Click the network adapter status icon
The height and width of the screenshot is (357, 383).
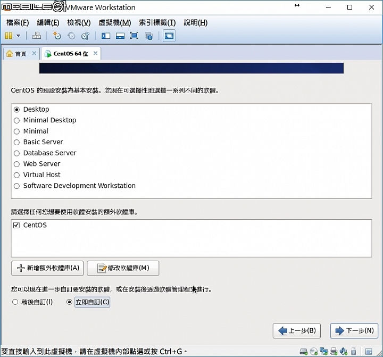tap(323, 352)
